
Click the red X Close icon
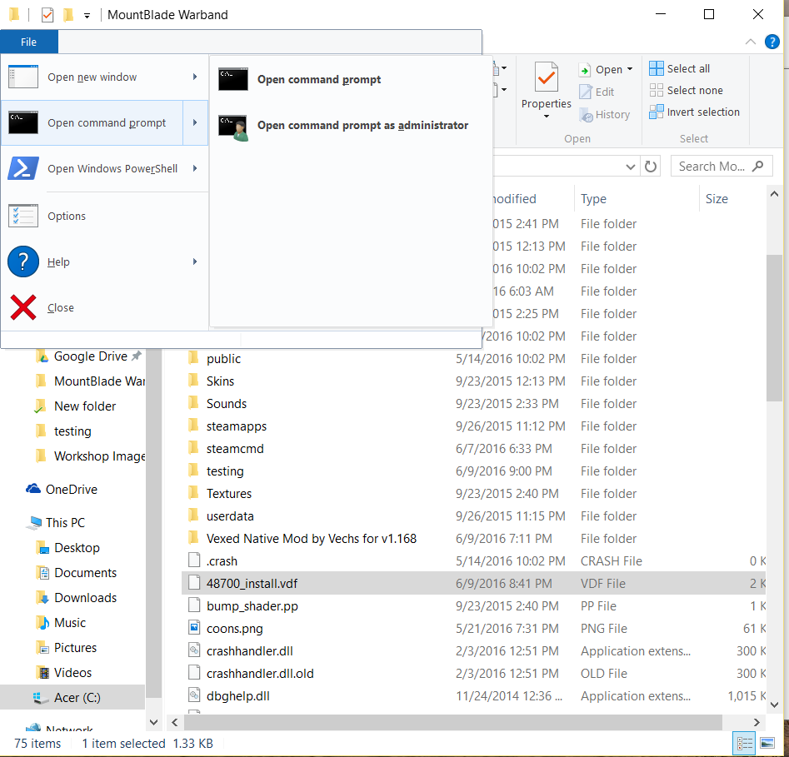click(x=23, y=308)
